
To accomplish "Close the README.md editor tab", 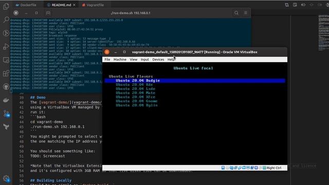I will (74, 5).
